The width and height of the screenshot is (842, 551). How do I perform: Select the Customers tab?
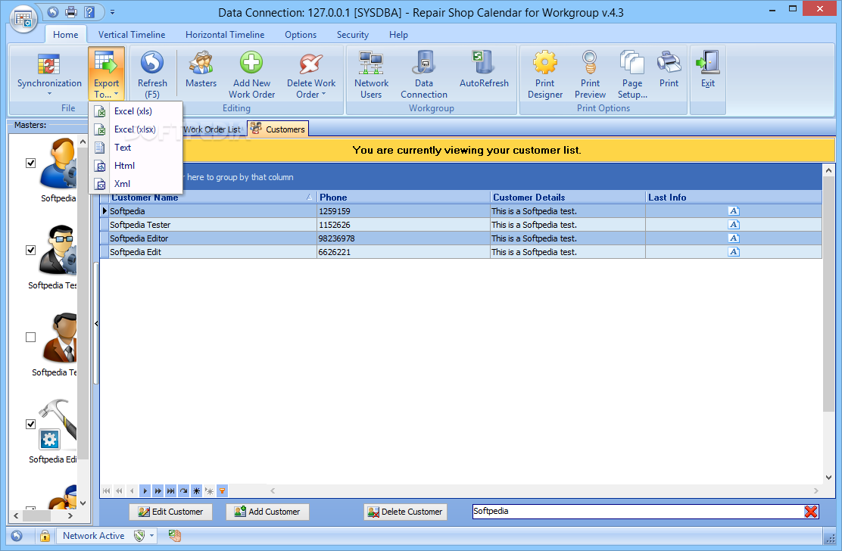[x=278, y=129]
